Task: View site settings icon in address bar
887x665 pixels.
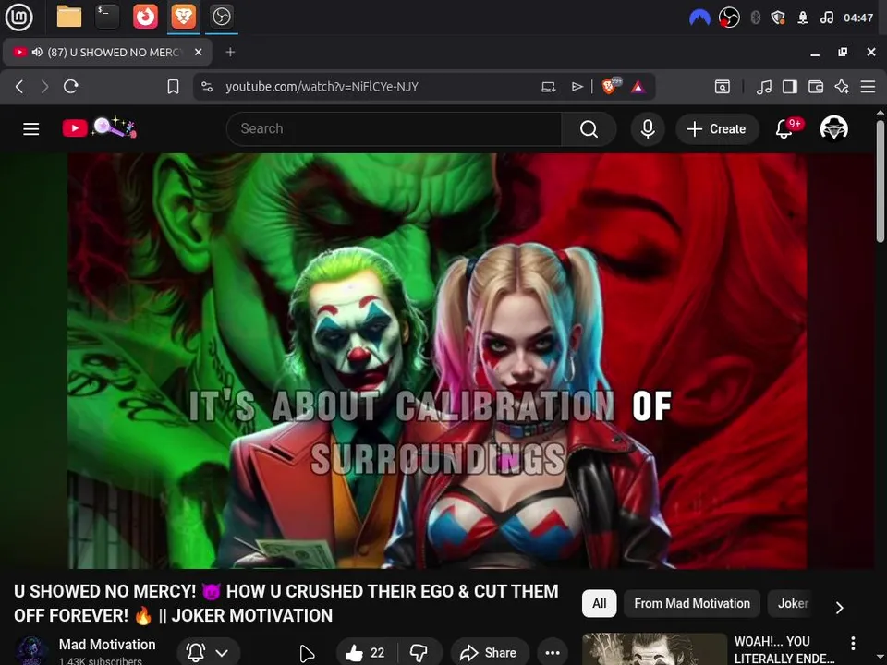Action: (x=207, y=87)
